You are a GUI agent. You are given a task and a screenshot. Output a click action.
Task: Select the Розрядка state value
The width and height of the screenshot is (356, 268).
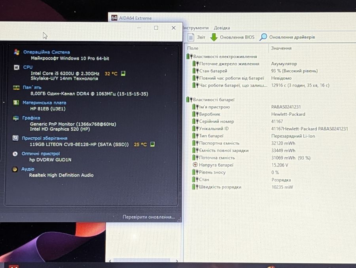click(281, 180)
